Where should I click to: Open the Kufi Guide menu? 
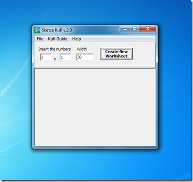pos(58,39)
